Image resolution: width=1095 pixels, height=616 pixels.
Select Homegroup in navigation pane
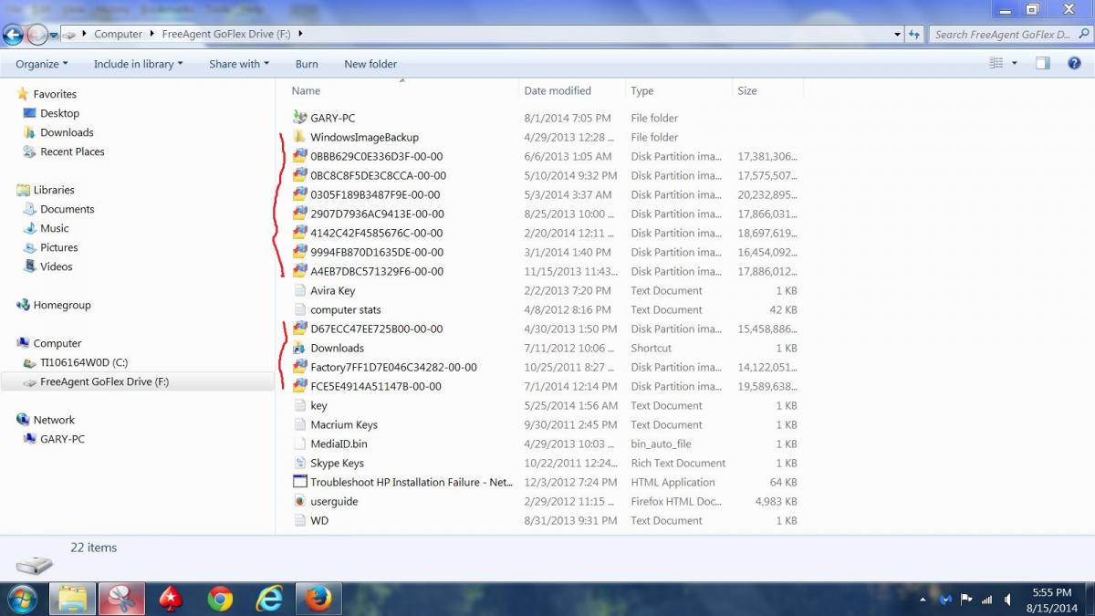click(62, 305)
